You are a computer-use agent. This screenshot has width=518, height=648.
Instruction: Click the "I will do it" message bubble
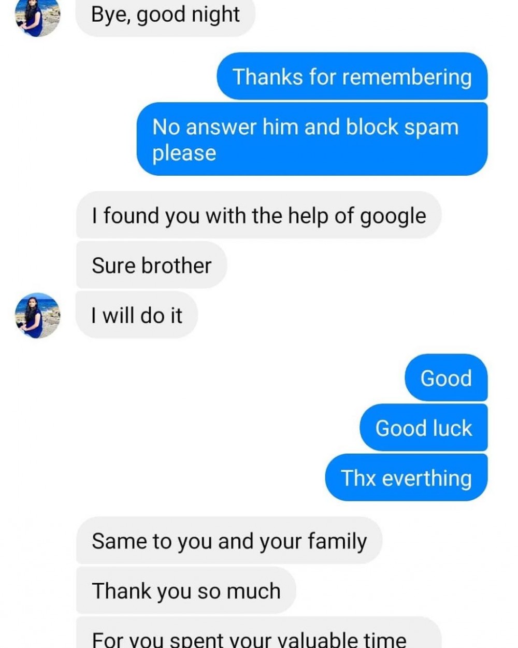tap(137, 315)
